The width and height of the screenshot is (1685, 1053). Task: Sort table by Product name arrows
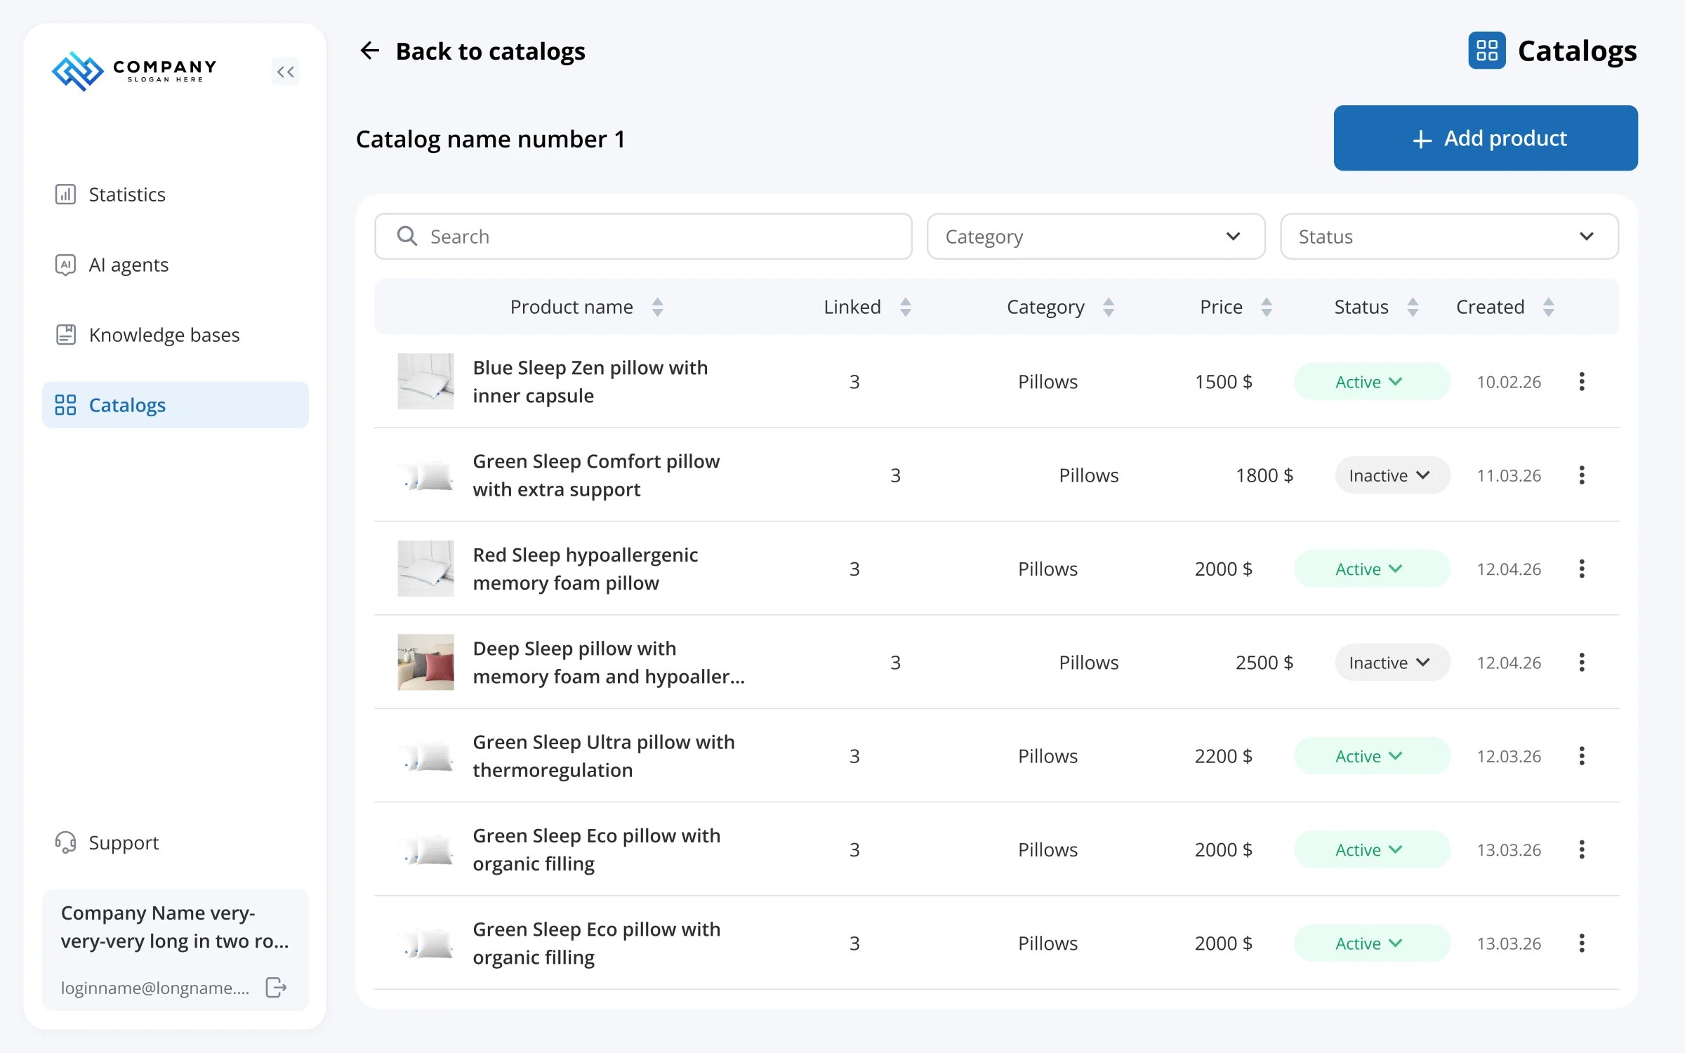point(657,307)
